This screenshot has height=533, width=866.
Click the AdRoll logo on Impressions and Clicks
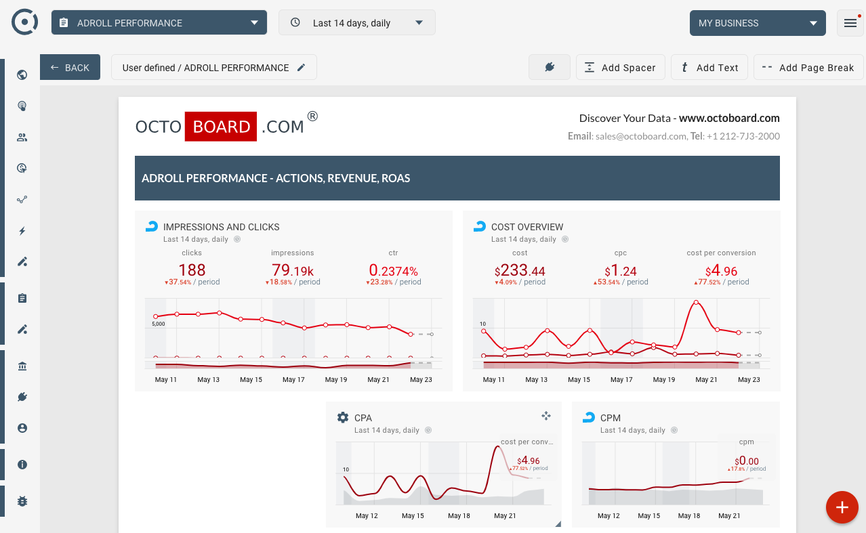click(x=152, y=226)
